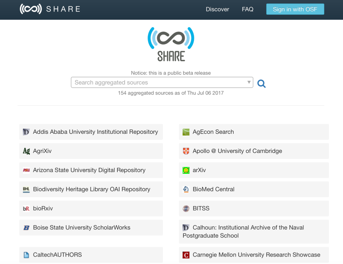Open the bioRxiv source
Image resolution: width=343 pixels, height=264 pixels.
tap(91, 208)
